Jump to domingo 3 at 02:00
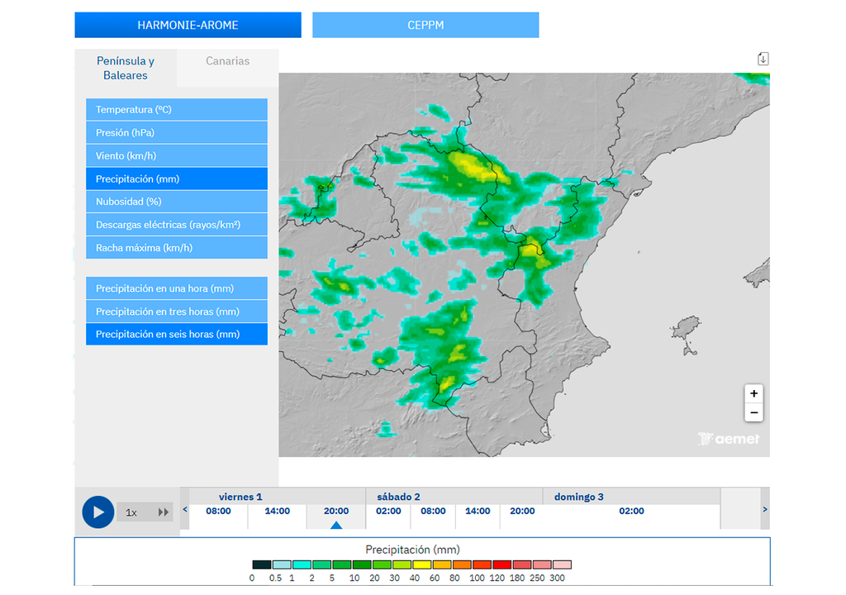 point(631,511)
